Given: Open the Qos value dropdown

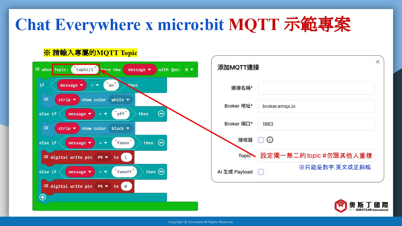Looking at the screenshot, I should pyautogui.click(x=189, y=70).
